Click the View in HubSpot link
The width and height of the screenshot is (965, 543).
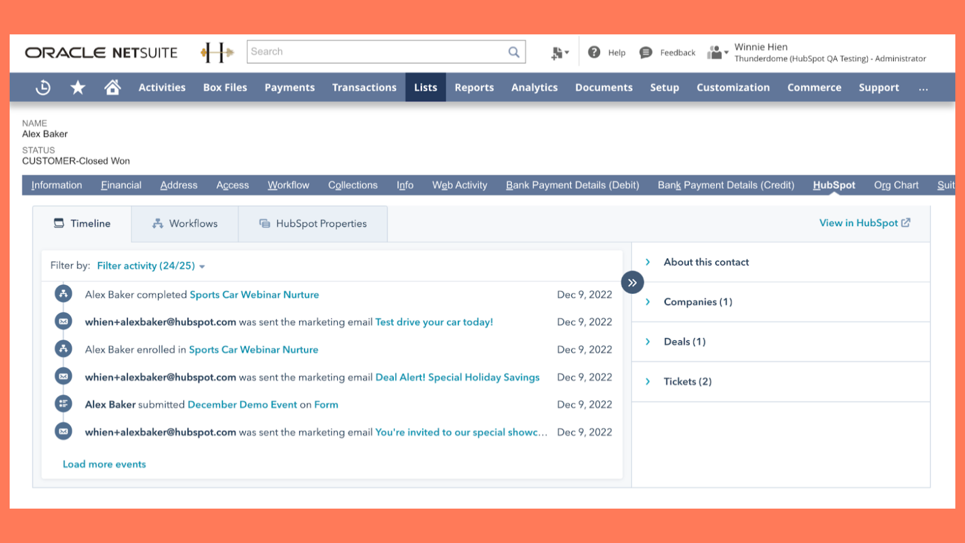pyautogui.click(x=864, y=223)
